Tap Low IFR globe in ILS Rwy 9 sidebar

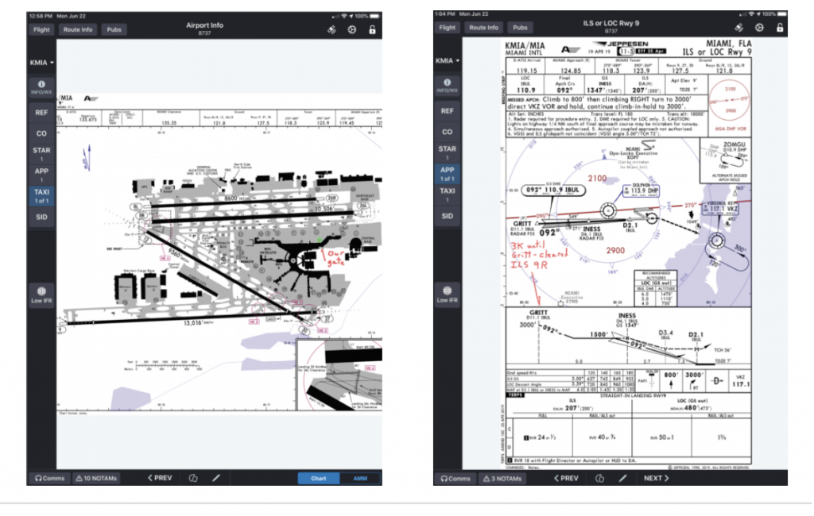pyautogui.click(x=447, y=294)
